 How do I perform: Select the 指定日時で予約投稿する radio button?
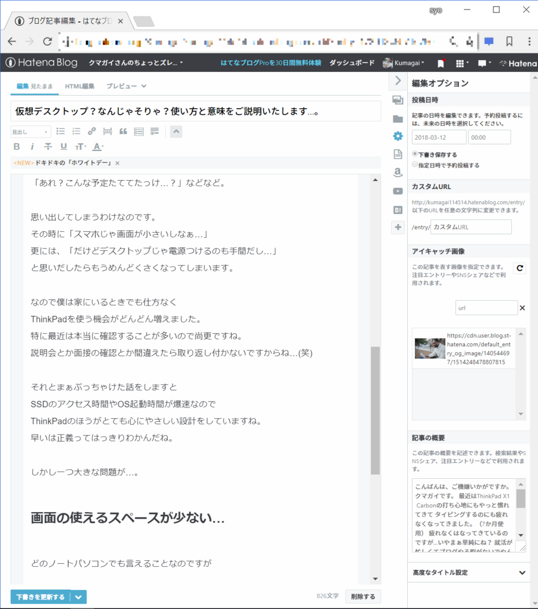click(415, 165)
